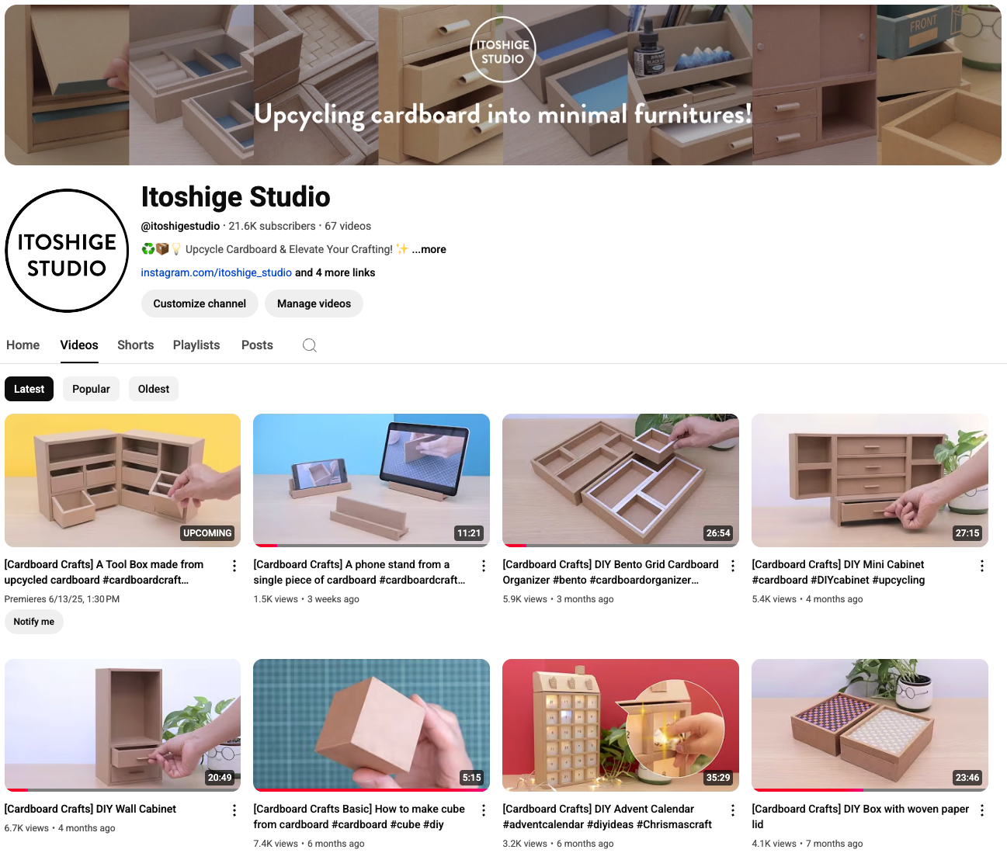Open the DIY Wall Cabinet thumbnail

point(123,725)
